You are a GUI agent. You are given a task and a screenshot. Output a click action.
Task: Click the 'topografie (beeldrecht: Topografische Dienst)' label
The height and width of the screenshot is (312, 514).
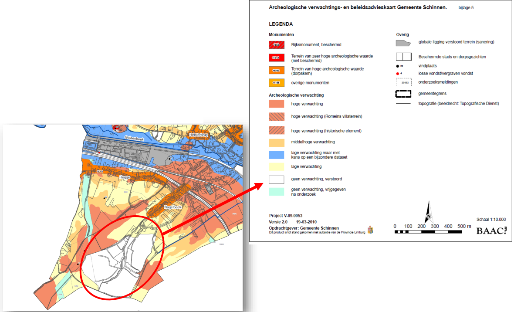tap(459, 104)
